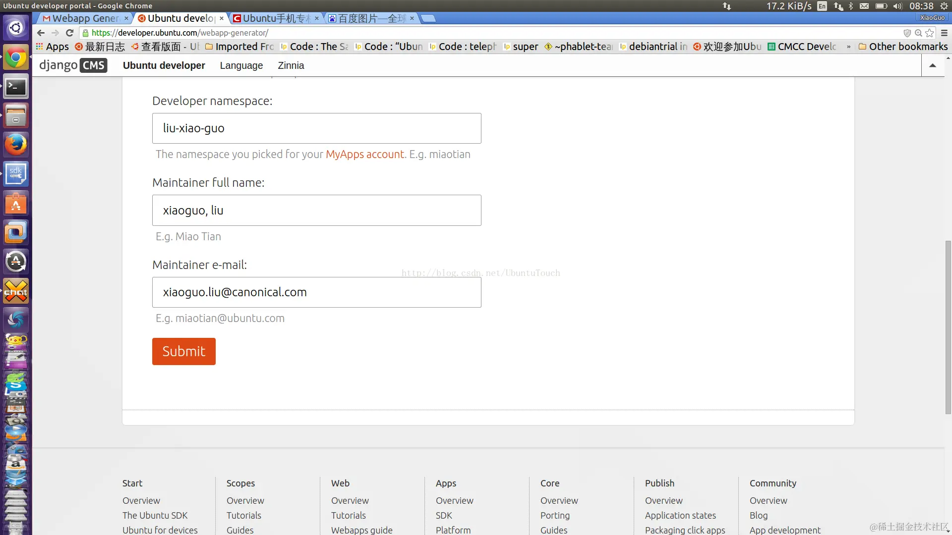The height and width of the screenshot is (535, 952).
Task: Click the page's vertical scrollbar
Action: (x=948, y=327)
